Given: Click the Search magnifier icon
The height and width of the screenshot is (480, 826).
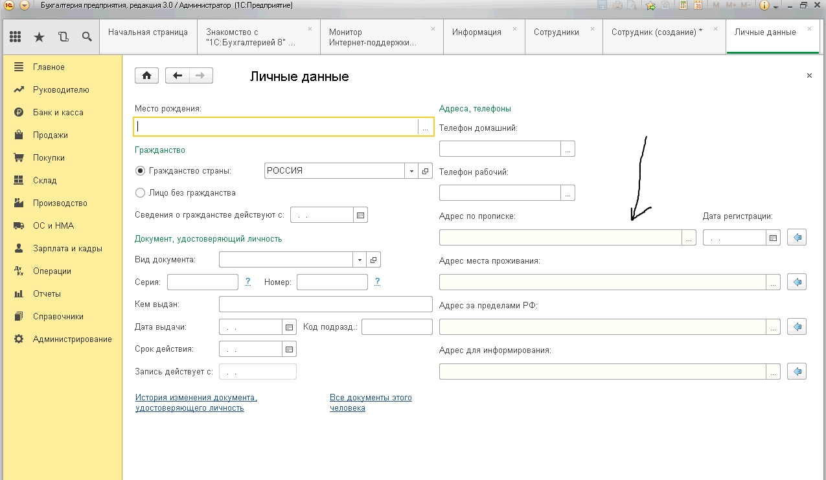Looking at the screenshot, I should tap(87, 37).
